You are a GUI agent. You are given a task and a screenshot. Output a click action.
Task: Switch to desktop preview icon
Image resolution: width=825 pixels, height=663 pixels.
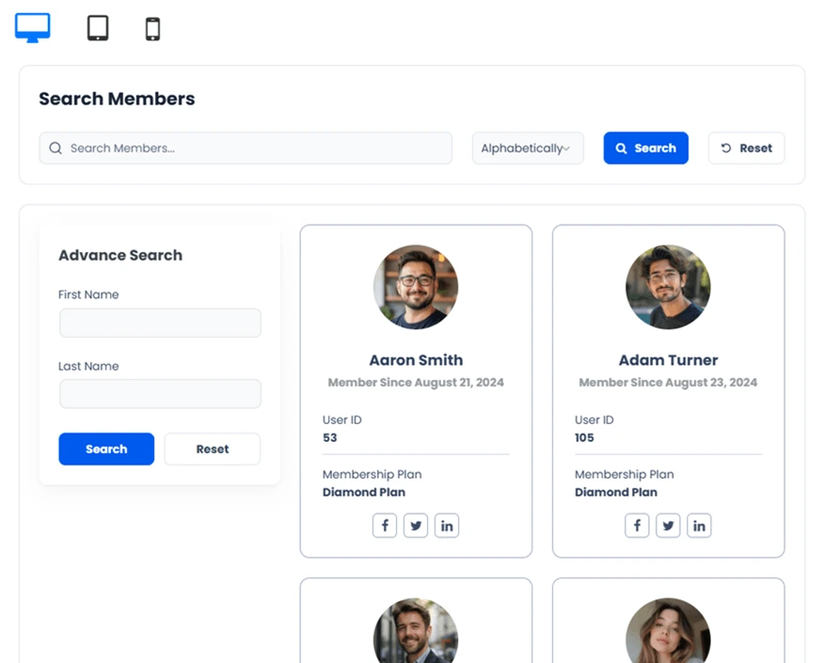(x=33, y=28)
